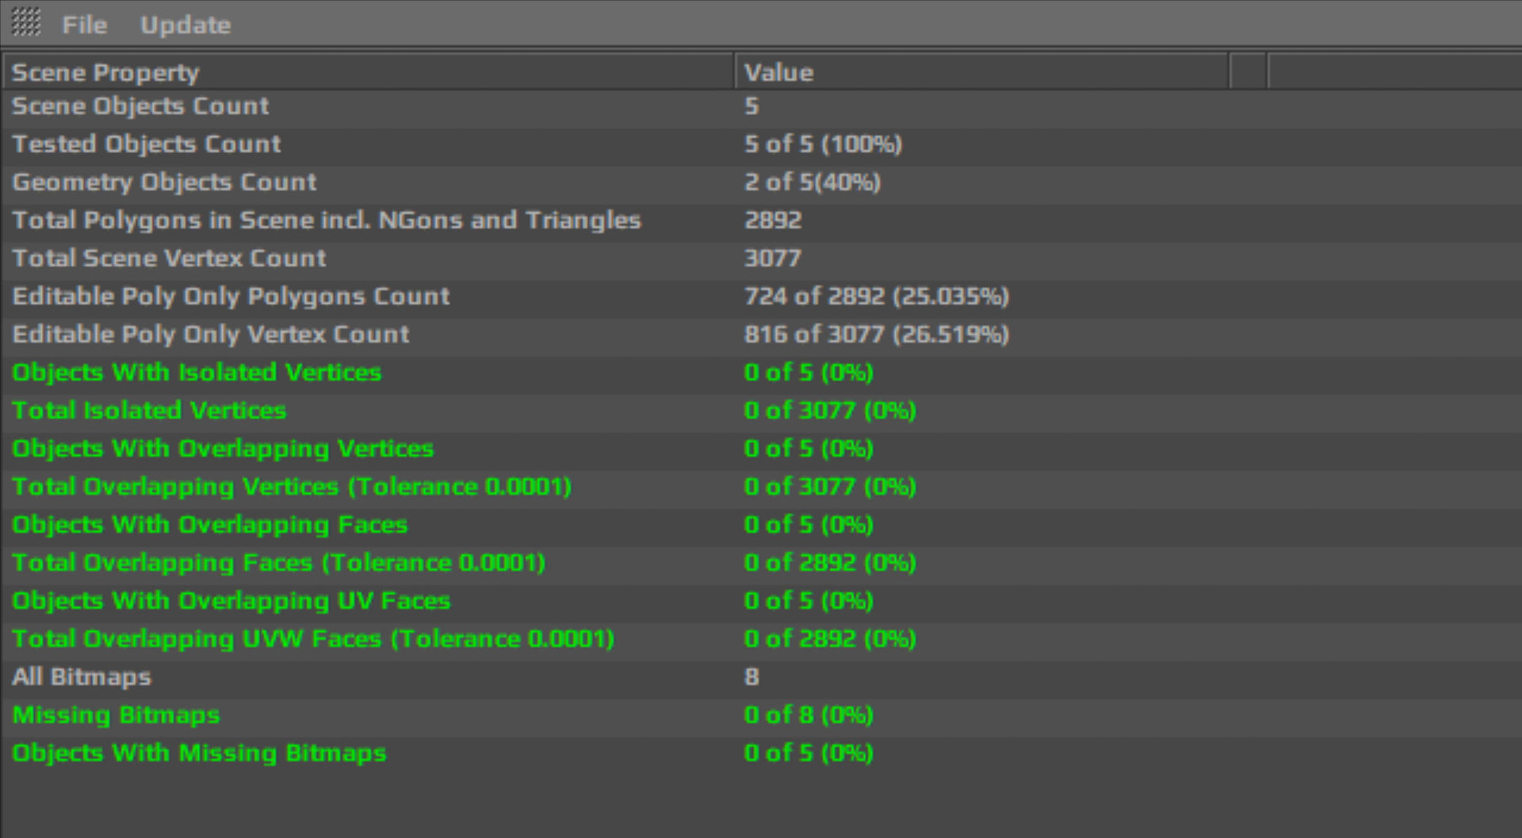Select the All Bitmaps row
This screenshot has width=1522, height=838.
[x=761, y=677]
